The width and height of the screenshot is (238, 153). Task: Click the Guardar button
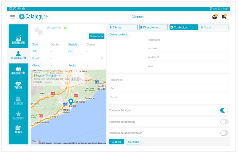pos(116,142)
